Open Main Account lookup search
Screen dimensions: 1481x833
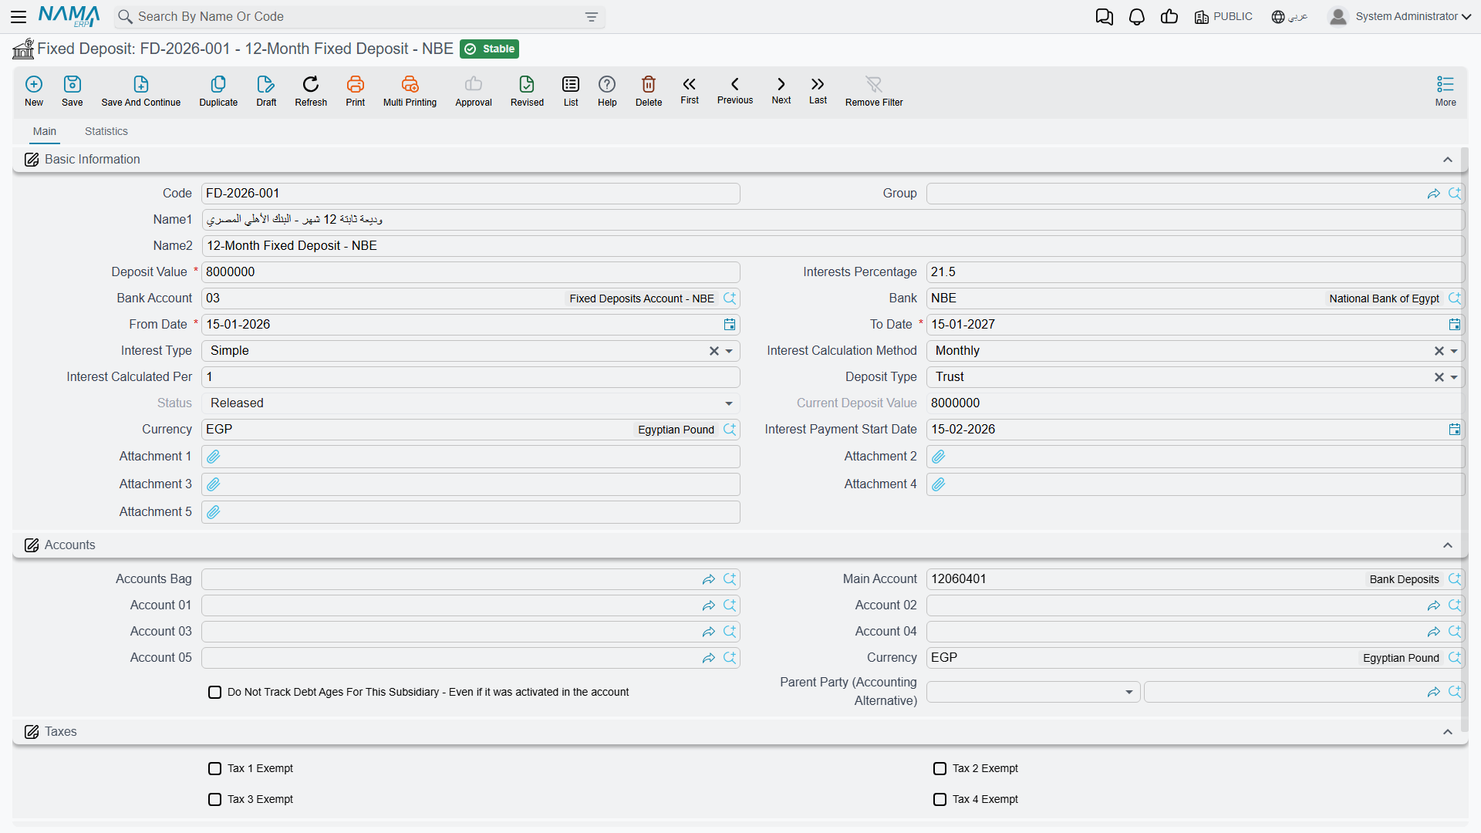pyautogui.click(x=1455, y=579)
